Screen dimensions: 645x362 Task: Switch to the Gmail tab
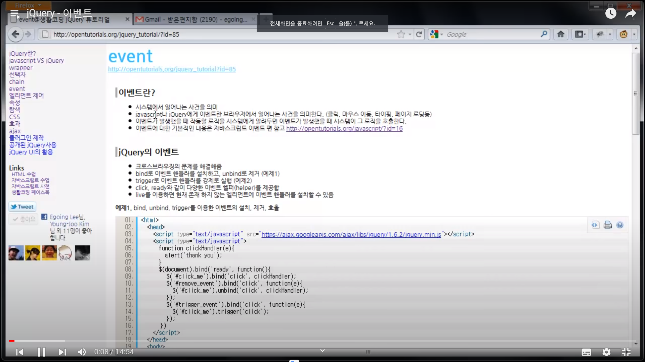[195, 19]
